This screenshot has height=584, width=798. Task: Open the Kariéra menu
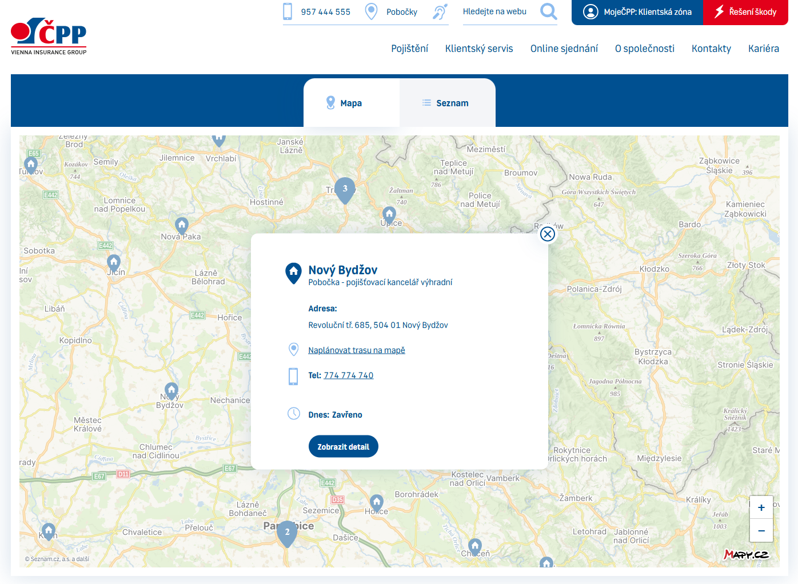pyautogui.click(x=764, y=49)
